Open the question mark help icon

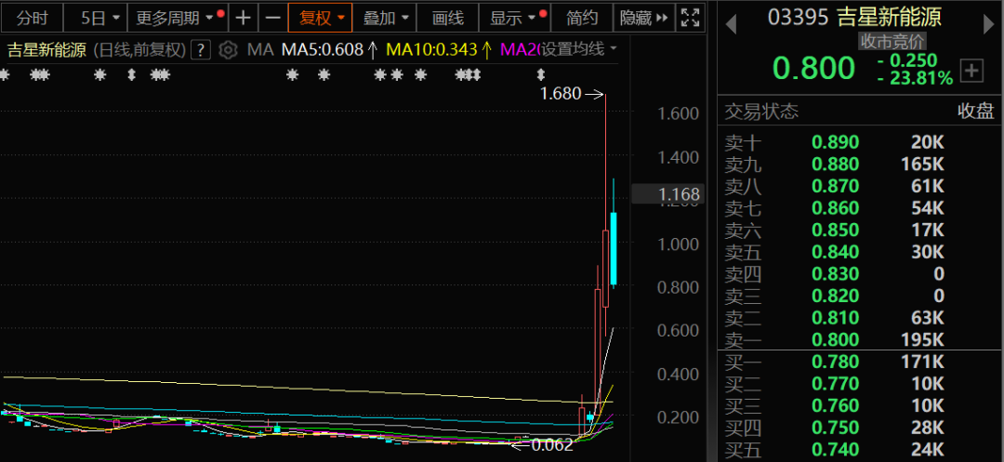point(202,50)
